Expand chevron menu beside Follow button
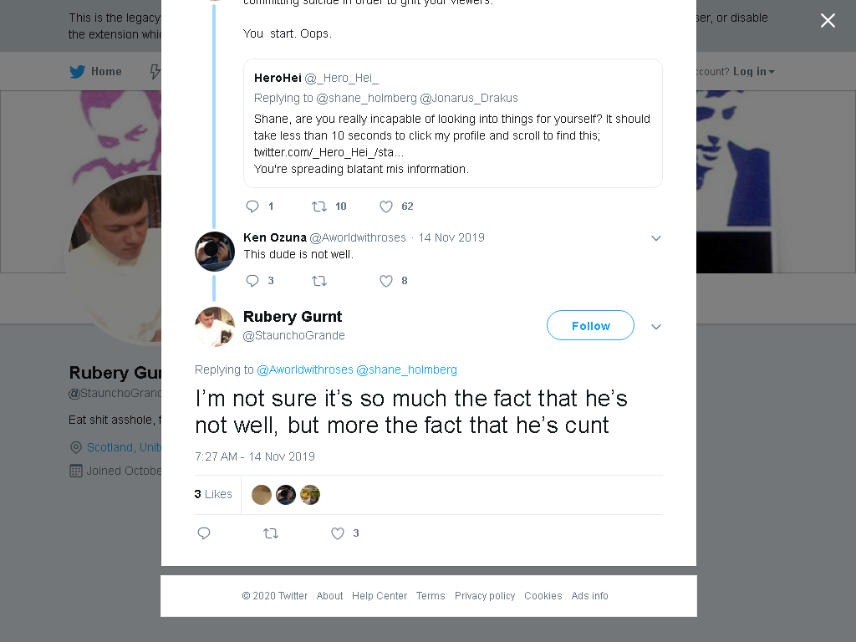856x642 pixels. [656, 327]
